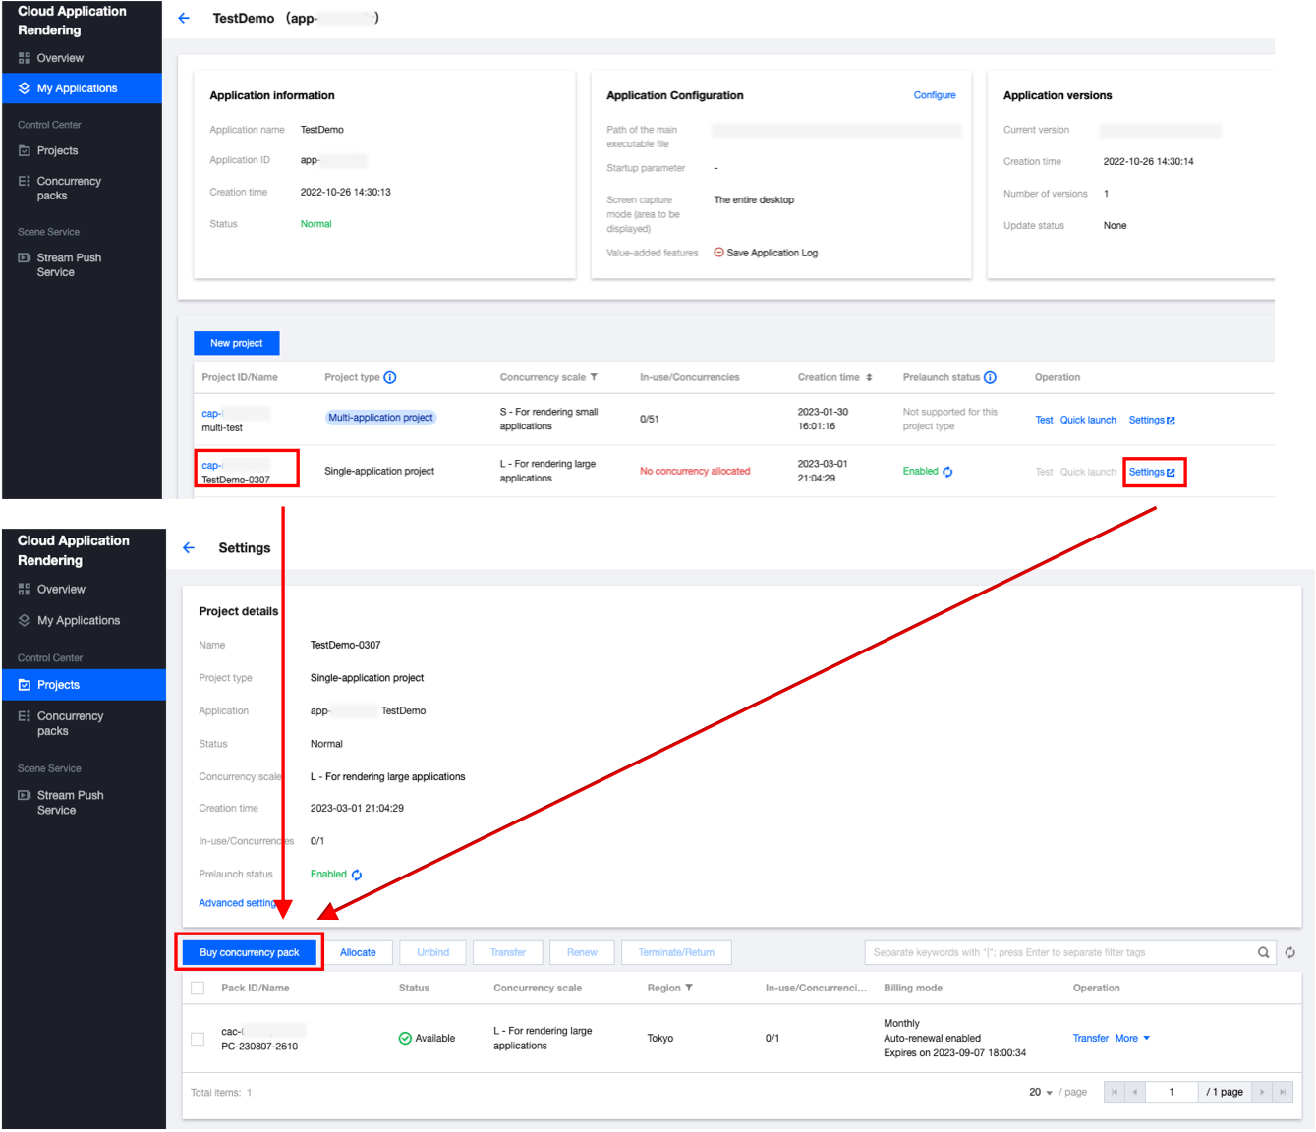Open the Concurrency scale column filter in the project table

(x=594, y=378)
